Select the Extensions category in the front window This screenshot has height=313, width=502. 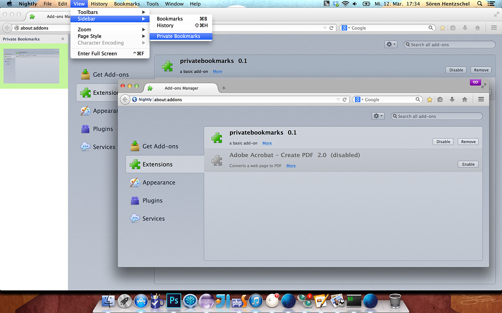coord(165,164)
